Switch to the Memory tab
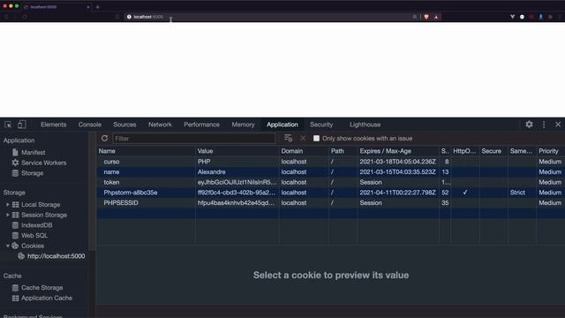Viewport: 565px width, 318px height. 243,125
